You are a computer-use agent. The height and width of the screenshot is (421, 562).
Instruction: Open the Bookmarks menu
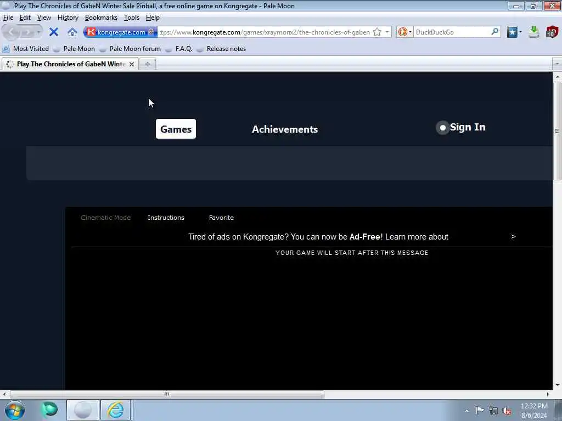click(x=101, y=18)
